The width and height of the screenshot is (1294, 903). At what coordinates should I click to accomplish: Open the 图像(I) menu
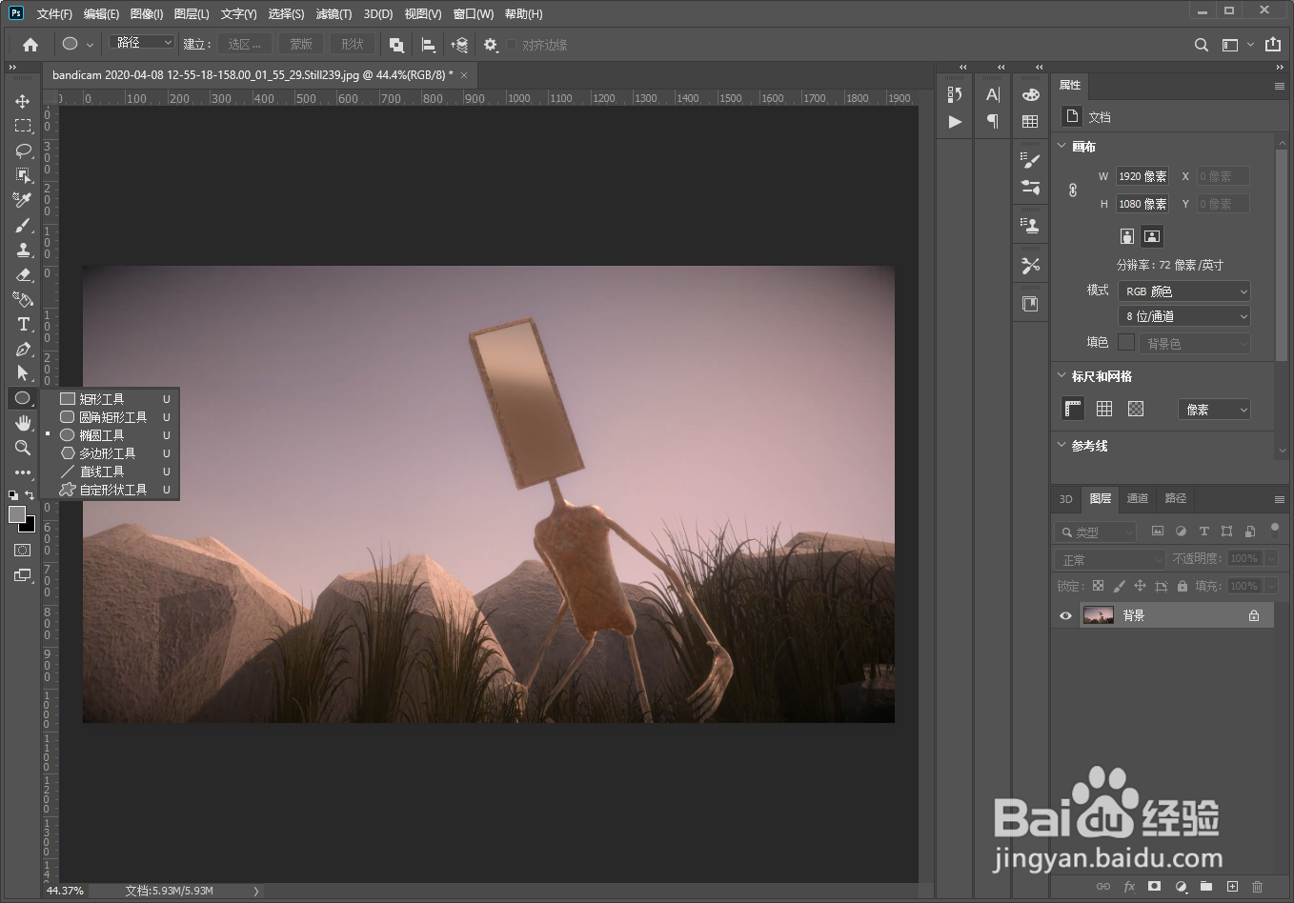click(147, 14)
